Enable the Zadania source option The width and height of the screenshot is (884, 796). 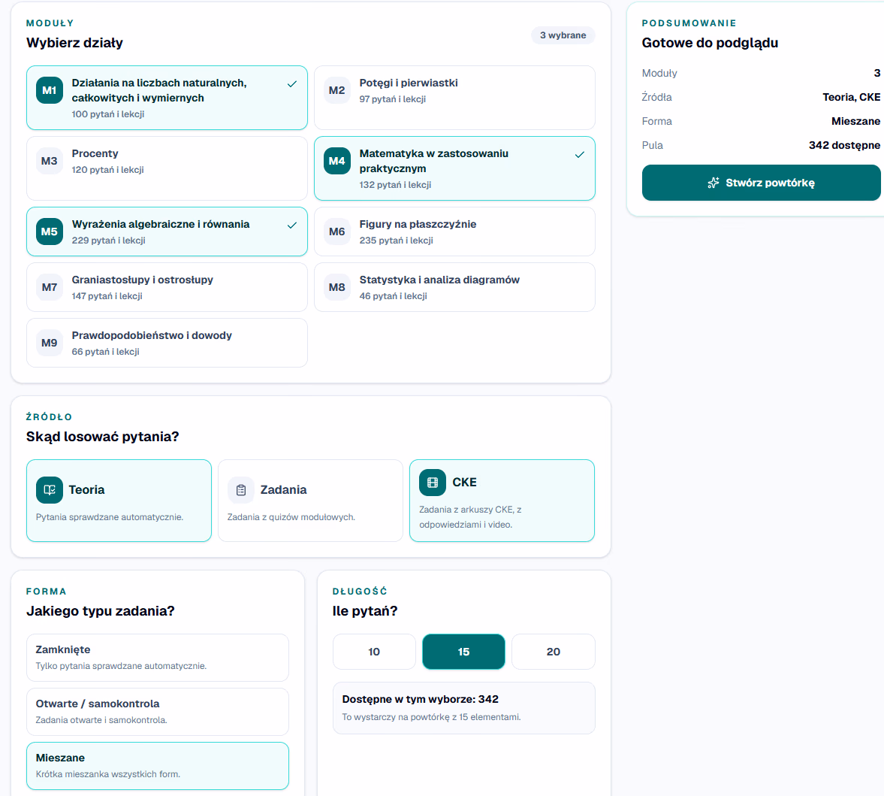(x=310, y=501)
